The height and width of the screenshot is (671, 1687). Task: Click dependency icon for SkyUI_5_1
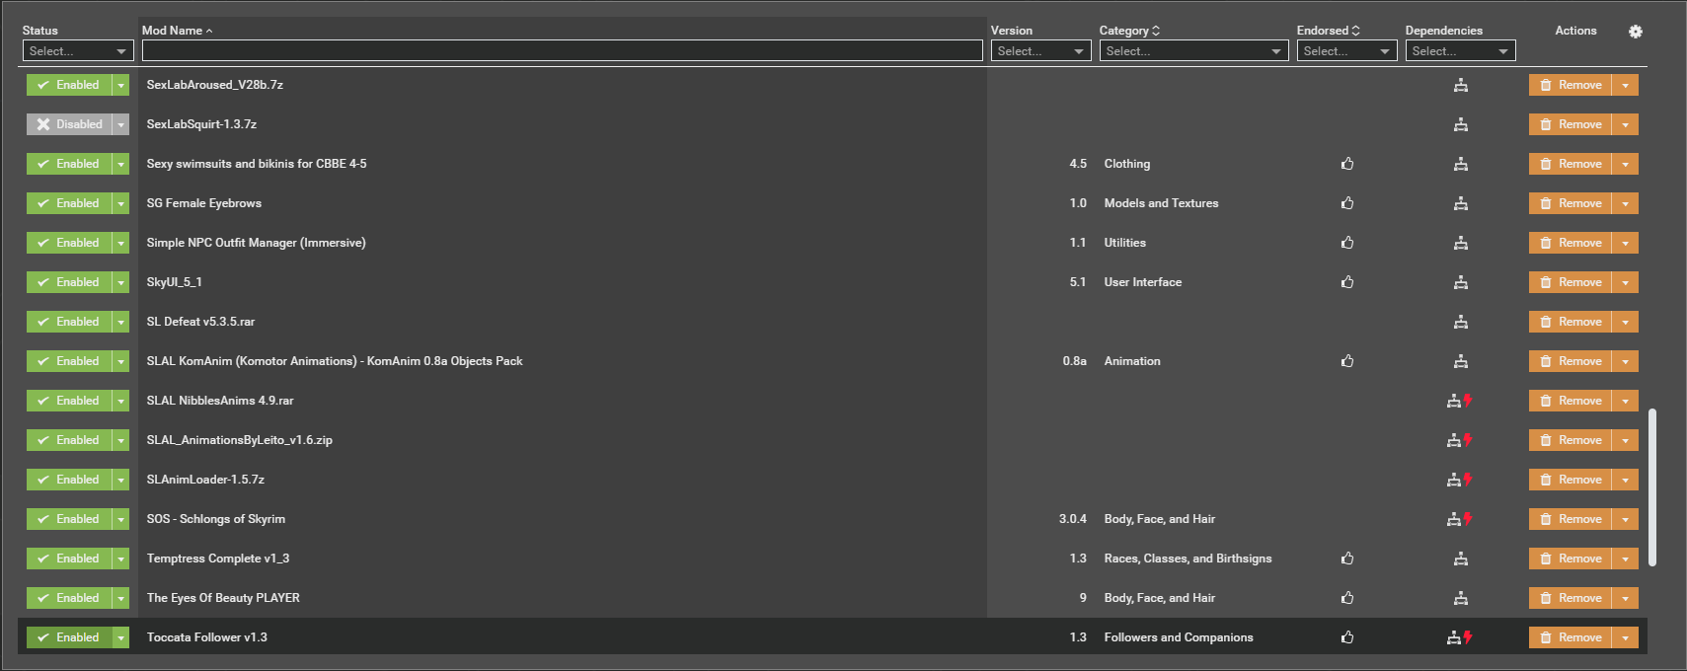[x=1461, y=282]
